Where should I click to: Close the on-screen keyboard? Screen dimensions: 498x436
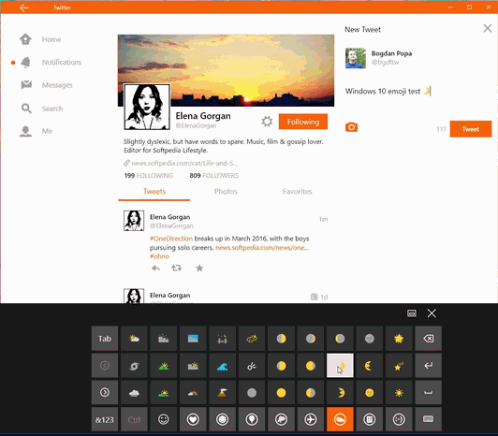(432, 313)
